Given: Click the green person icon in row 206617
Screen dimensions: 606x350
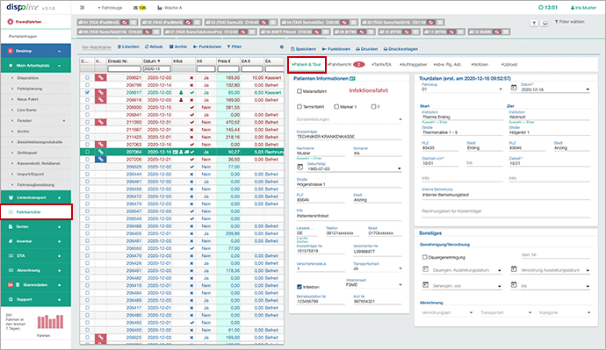Looking at the screenshot, I should point(181,93).
